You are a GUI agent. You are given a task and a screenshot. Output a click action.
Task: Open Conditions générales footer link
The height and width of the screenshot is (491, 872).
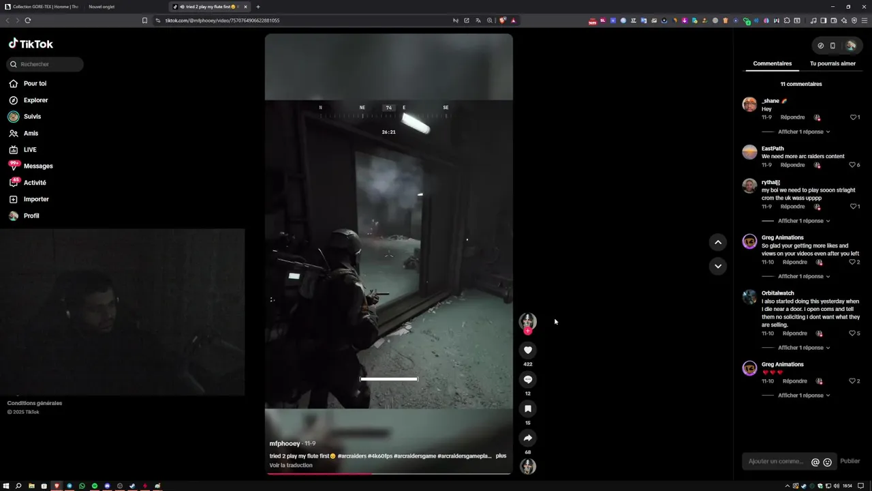coord(35,403)
